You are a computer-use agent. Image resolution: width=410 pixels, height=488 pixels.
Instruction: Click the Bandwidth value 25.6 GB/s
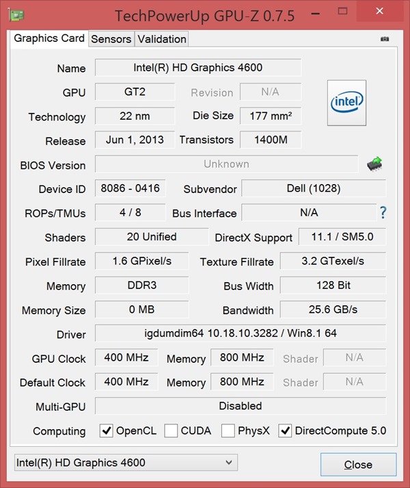[x=333, y=309]
